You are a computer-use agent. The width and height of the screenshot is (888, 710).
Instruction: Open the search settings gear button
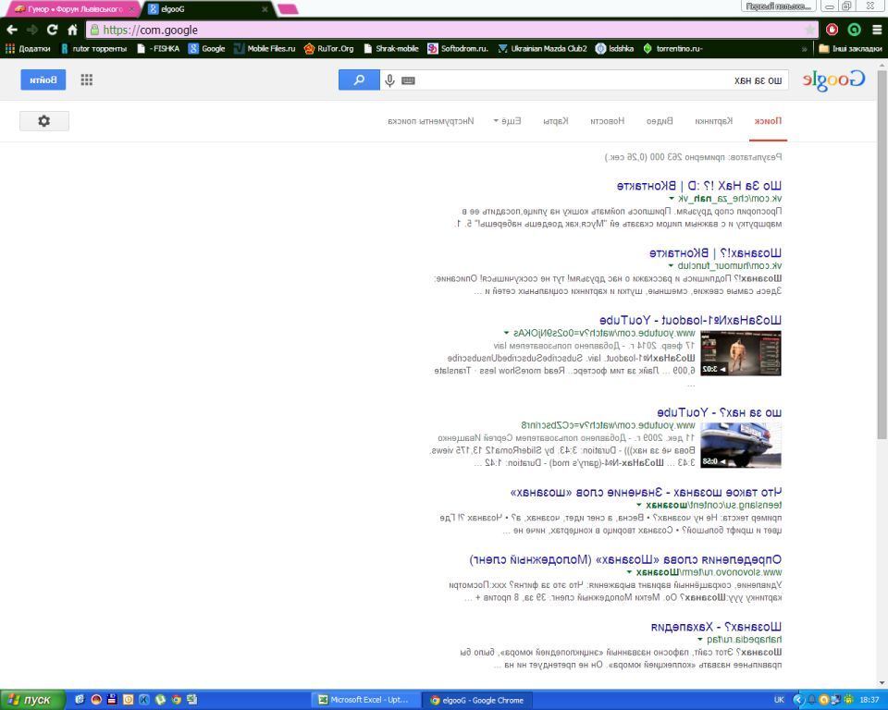coord(44,120)
